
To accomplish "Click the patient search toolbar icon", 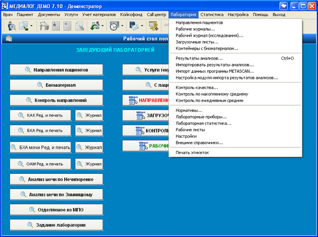I will pyautogui.click(x=11, y=26).
